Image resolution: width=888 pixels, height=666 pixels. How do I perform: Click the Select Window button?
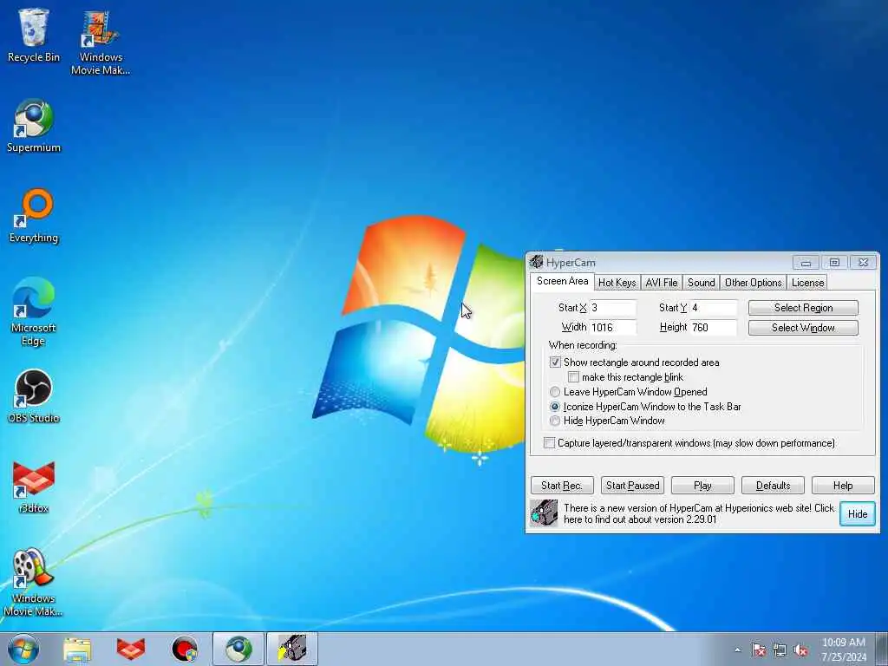point(803,327)
